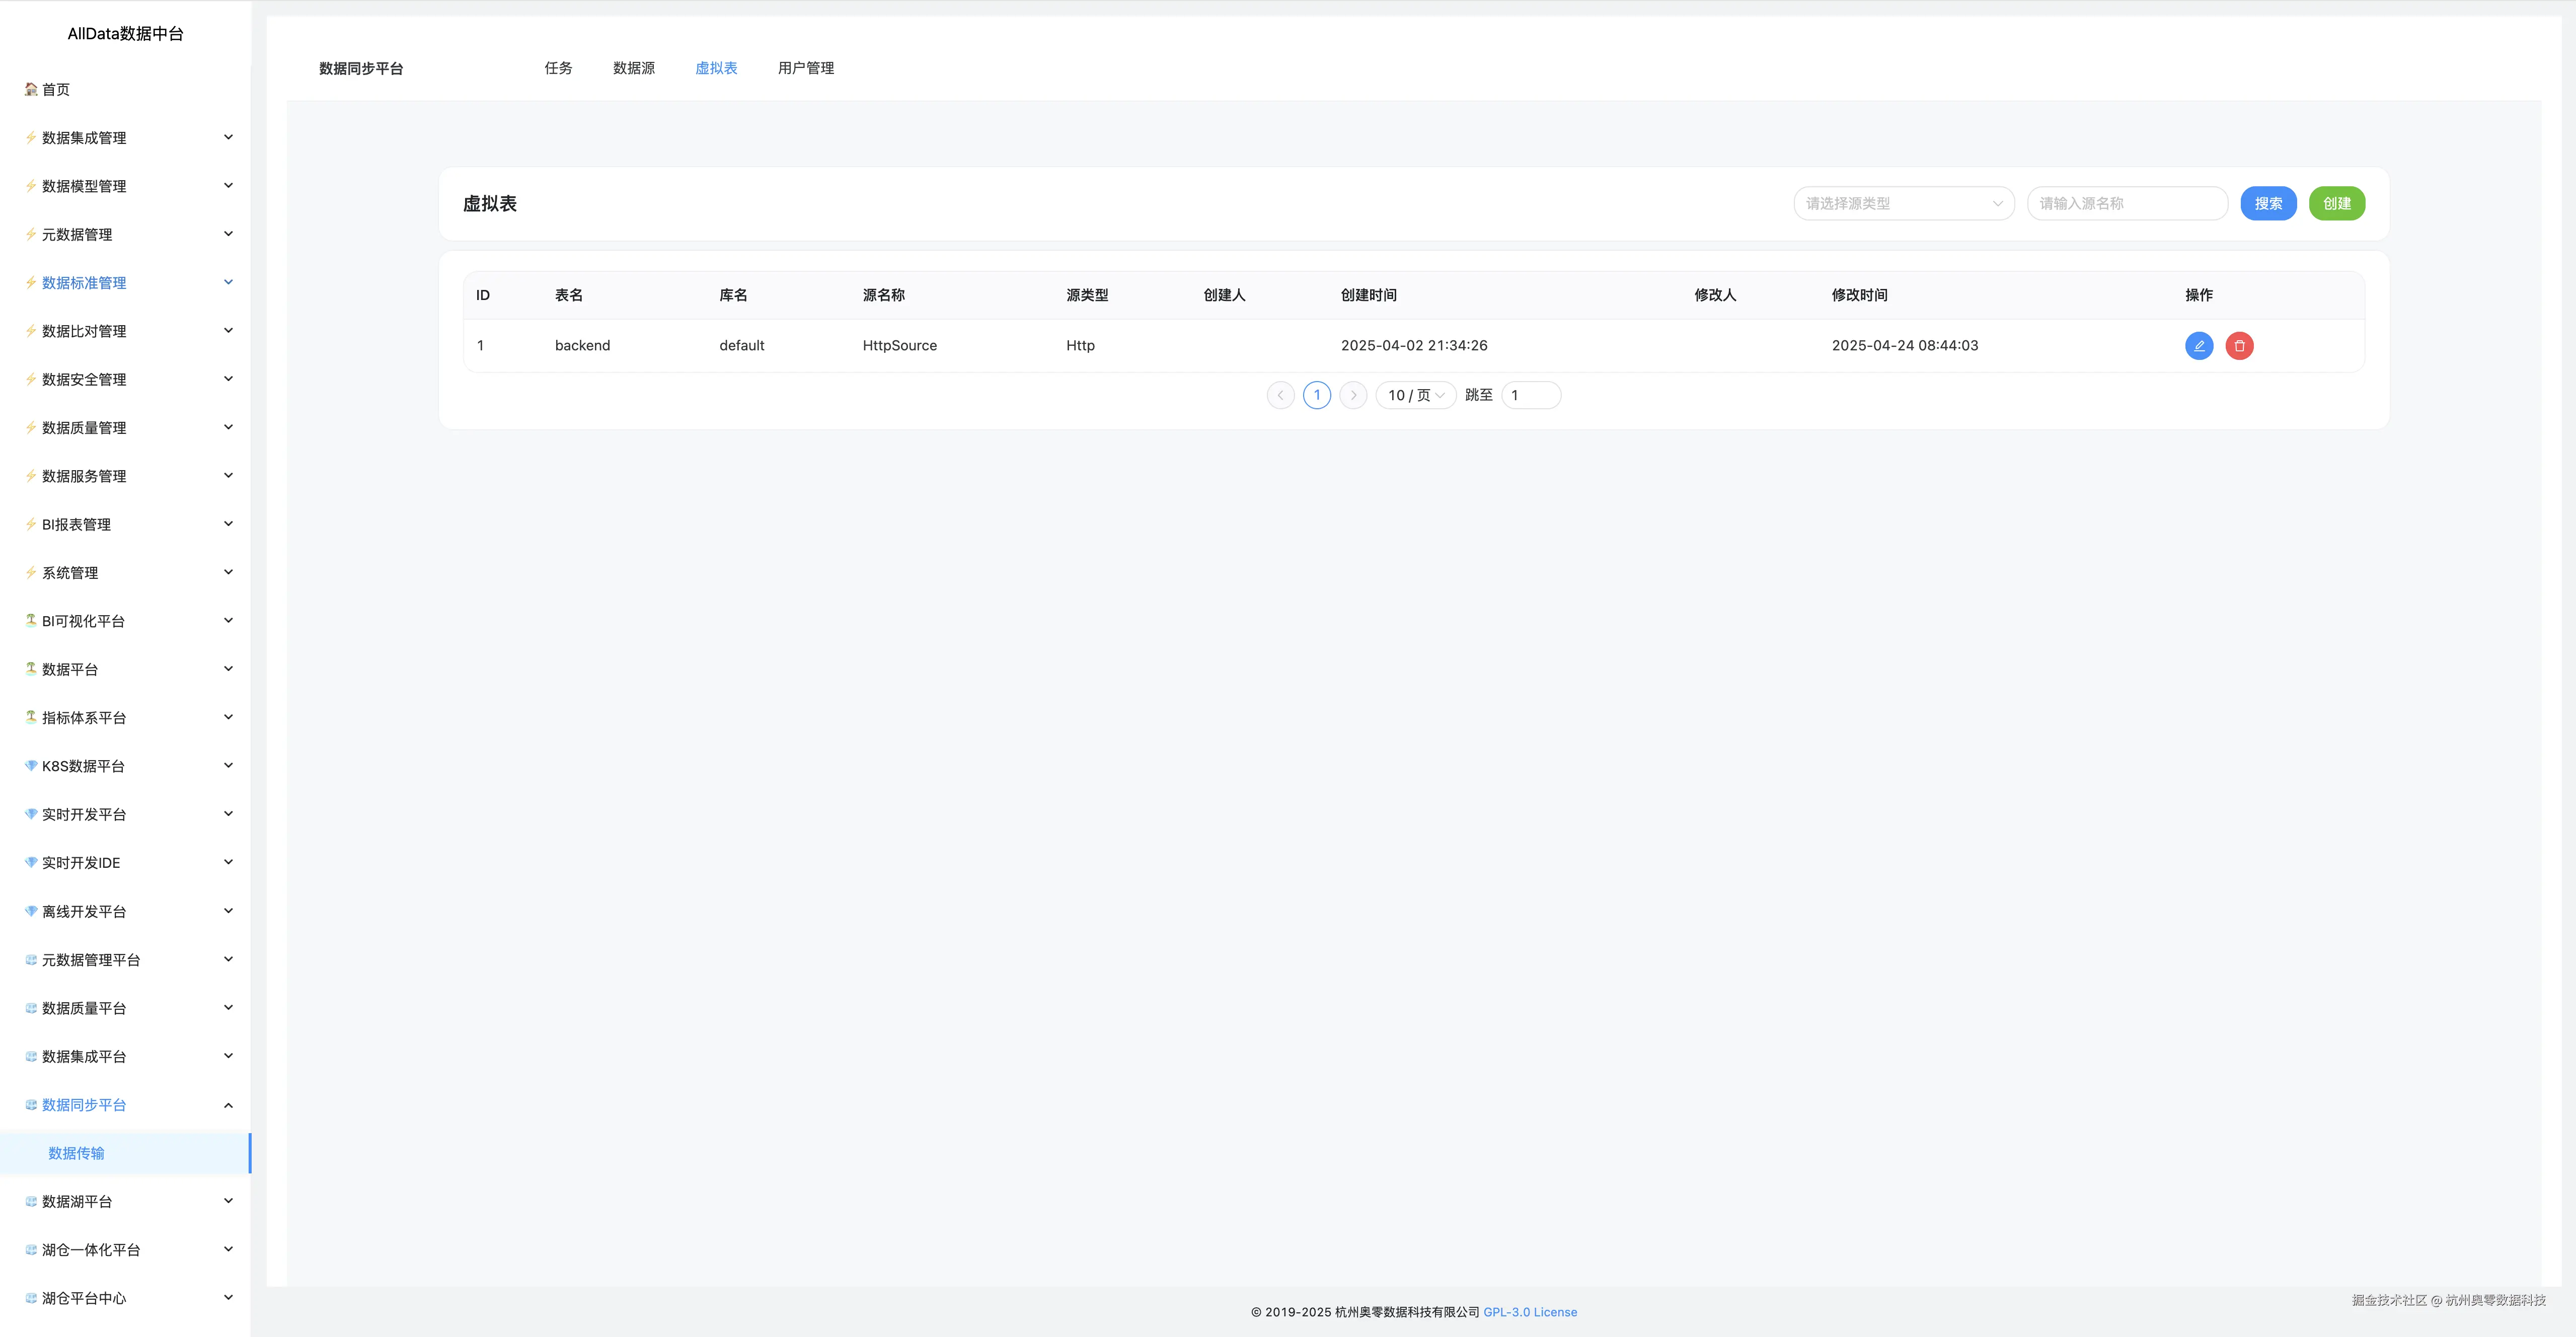The width and height of the screenshot is (2576, 1337).
Task: Switch to the 用户管理 tab
Action: (805, 68)
